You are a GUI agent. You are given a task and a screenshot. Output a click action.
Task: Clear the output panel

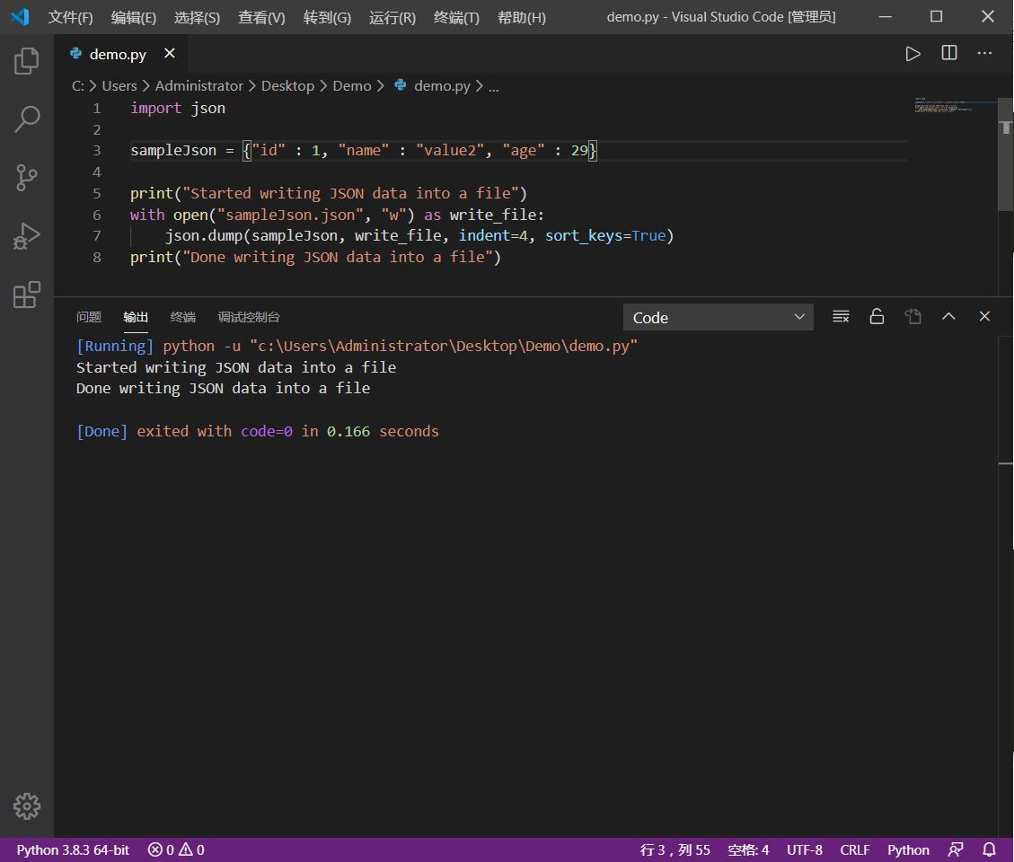click(840, 316)
